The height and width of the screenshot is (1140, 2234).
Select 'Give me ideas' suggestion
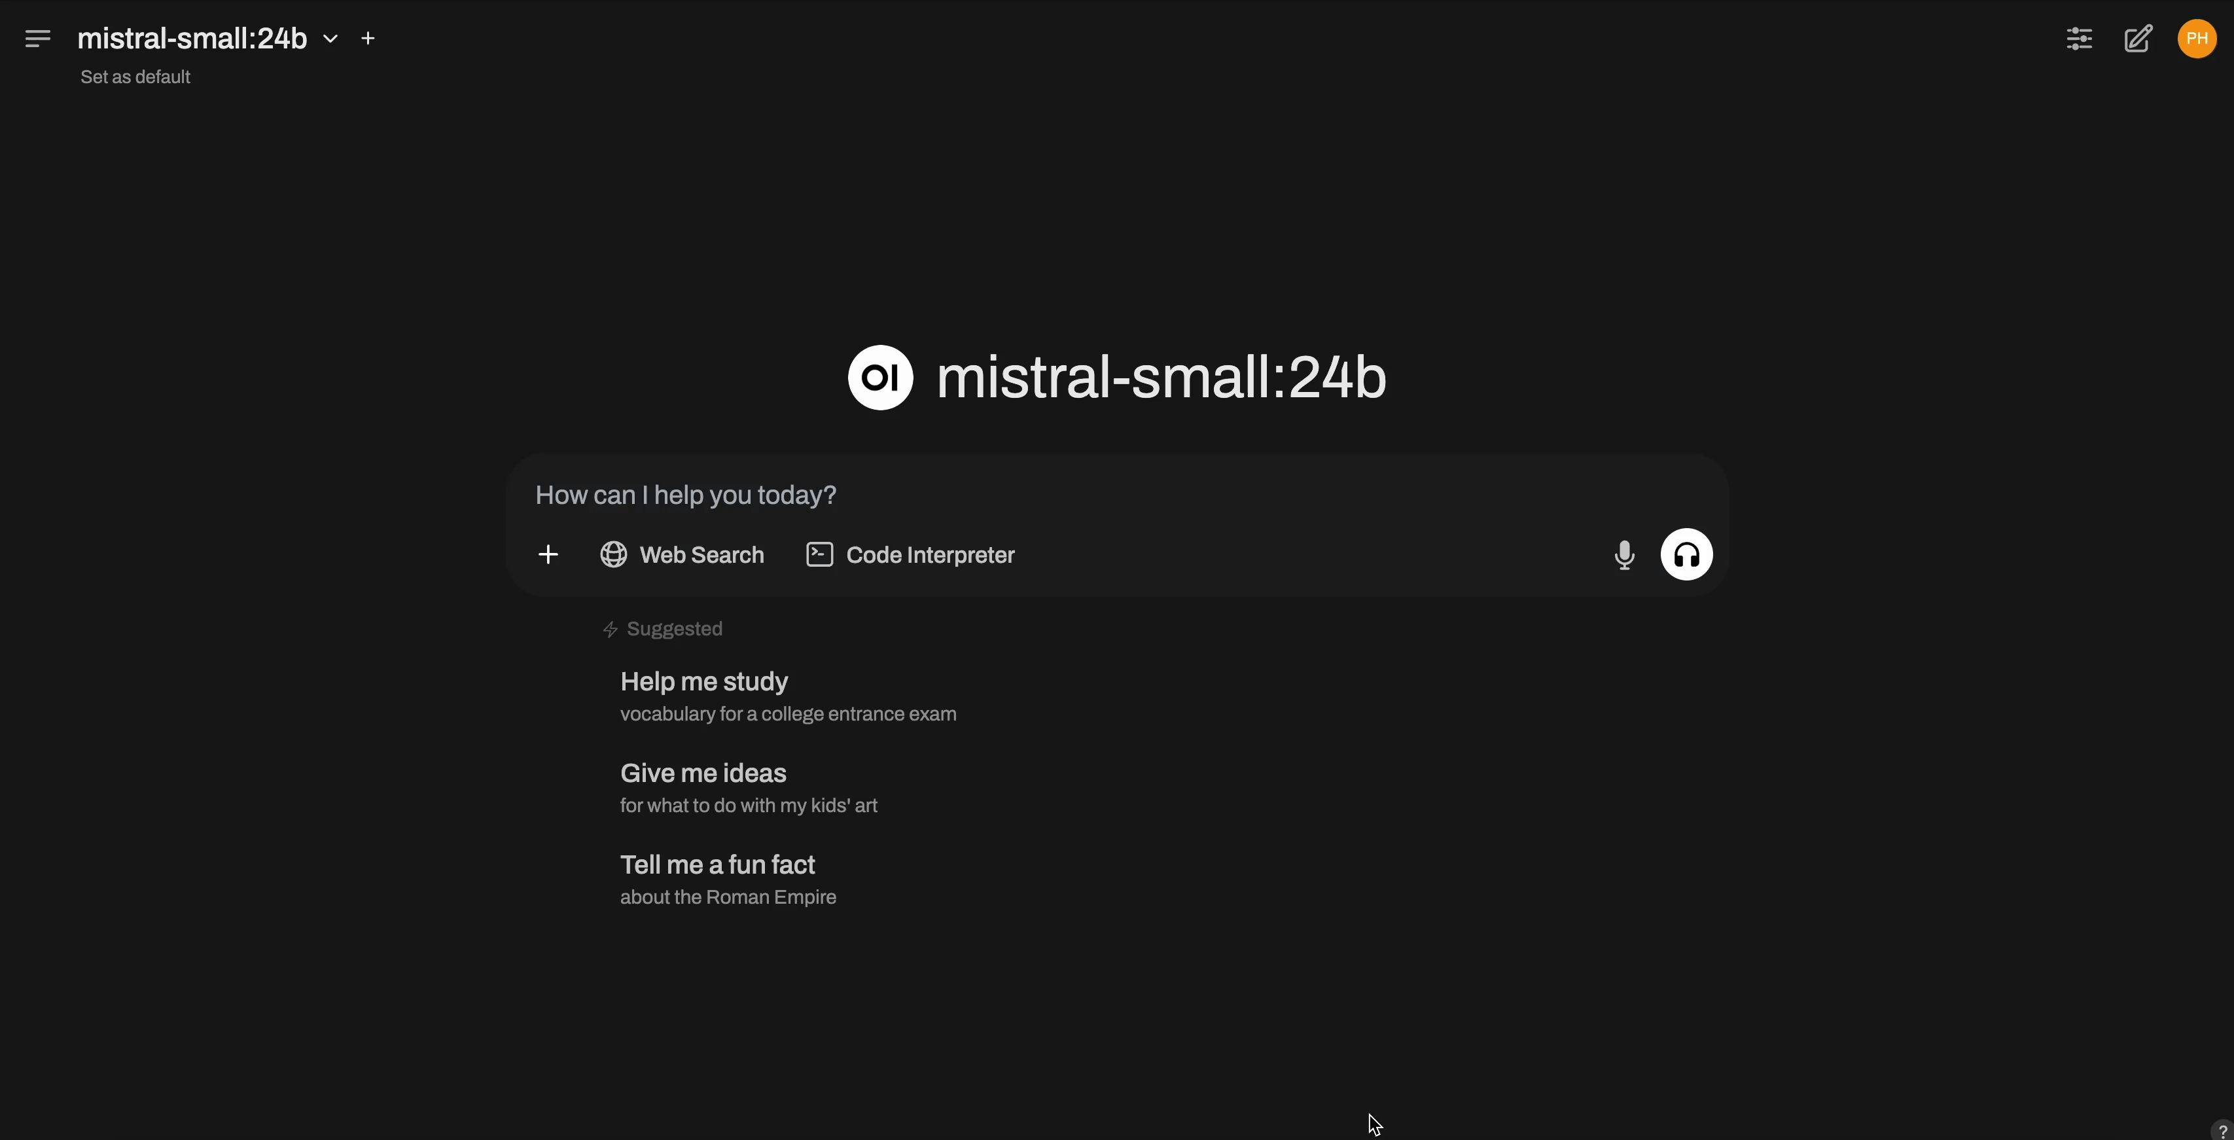pyautogui.click(x=749, y=789)
